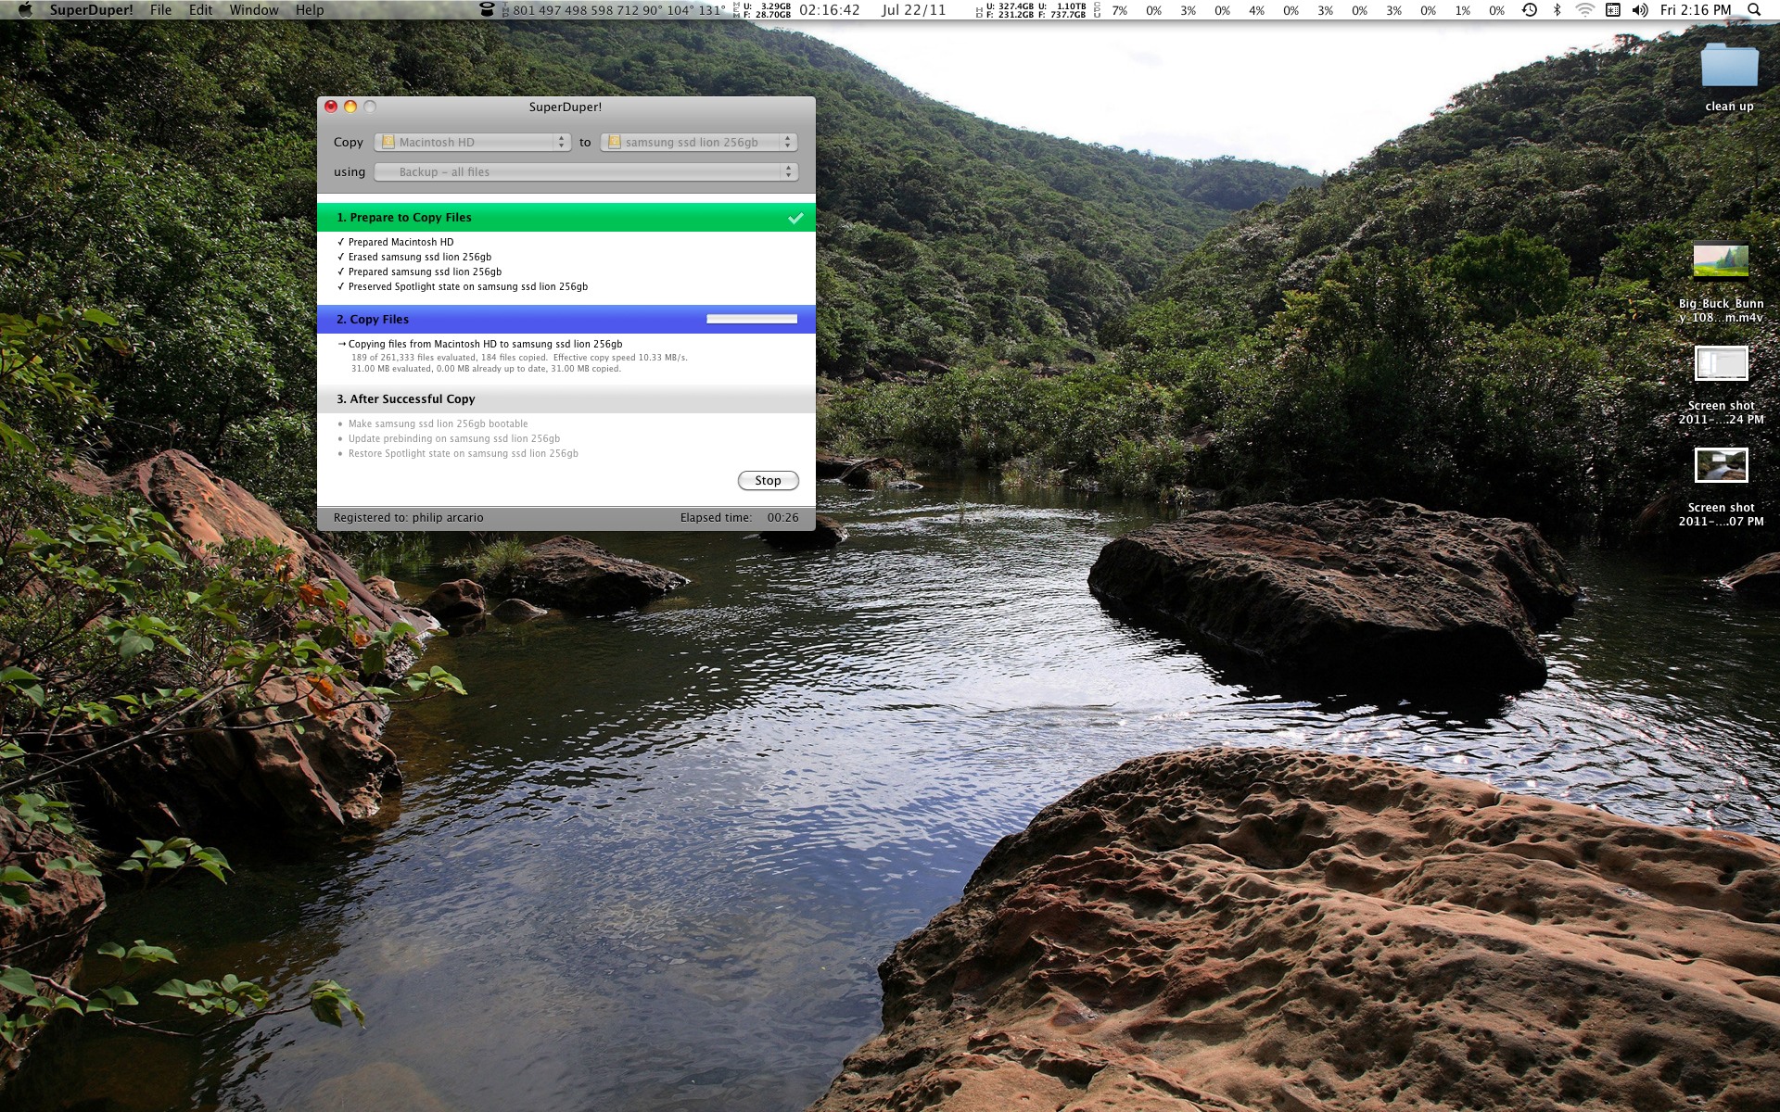Viewport: 1780px width, 1112px height.
Task: Open the Wi-Fi status menu
Action: tap(1585, 10)
